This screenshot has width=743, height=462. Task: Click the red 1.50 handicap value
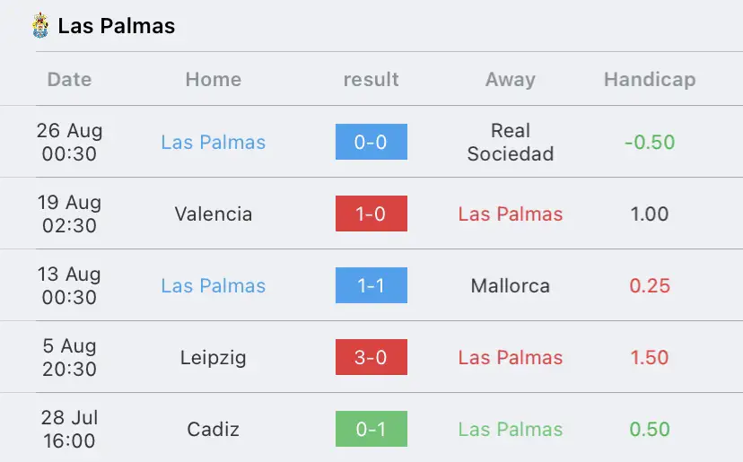coord(650,357)
